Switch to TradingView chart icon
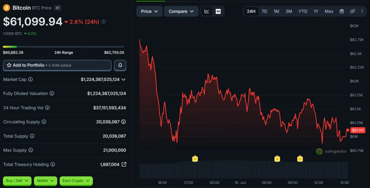Viewport: 370px width, 188px height. point(218,11)
